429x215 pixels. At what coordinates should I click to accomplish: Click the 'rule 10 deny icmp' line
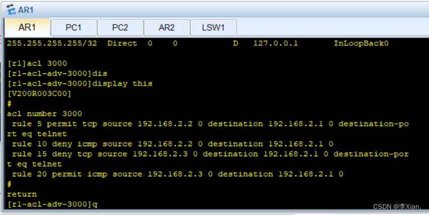click(x=173, y=144)
